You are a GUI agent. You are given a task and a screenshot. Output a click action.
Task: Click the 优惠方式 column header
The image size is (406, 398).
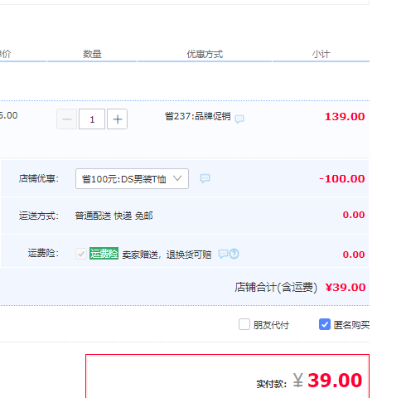(x=205, y=54)
